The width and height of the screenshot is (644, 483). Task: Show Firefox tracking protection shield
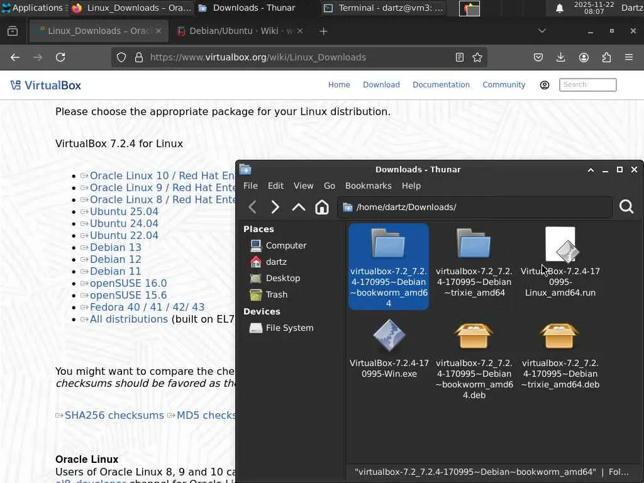coord(121,57)
